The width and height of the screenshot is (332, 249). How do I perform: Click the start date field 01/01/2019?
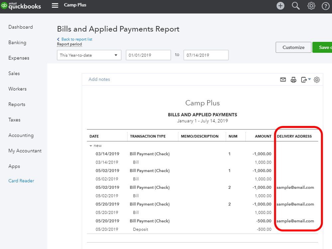[148, 55]
